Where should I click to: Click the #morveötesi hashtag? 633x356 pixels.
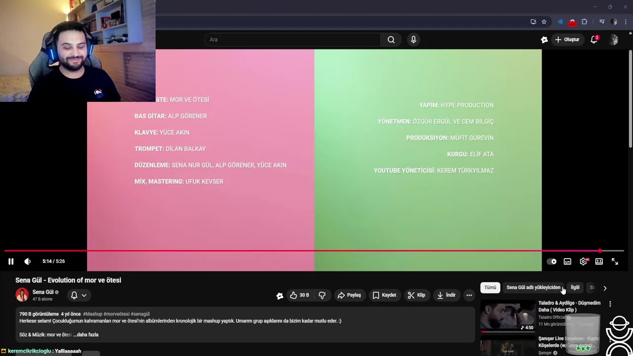pos(116,314)
